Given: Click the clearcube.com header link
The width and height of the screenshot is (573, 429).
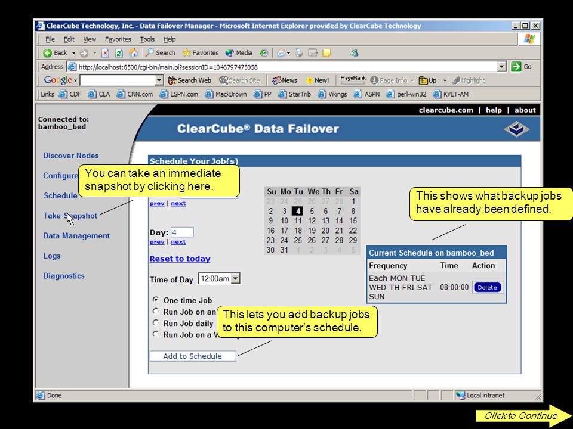Looking at the screenshot, I should (x=446, y=110).
